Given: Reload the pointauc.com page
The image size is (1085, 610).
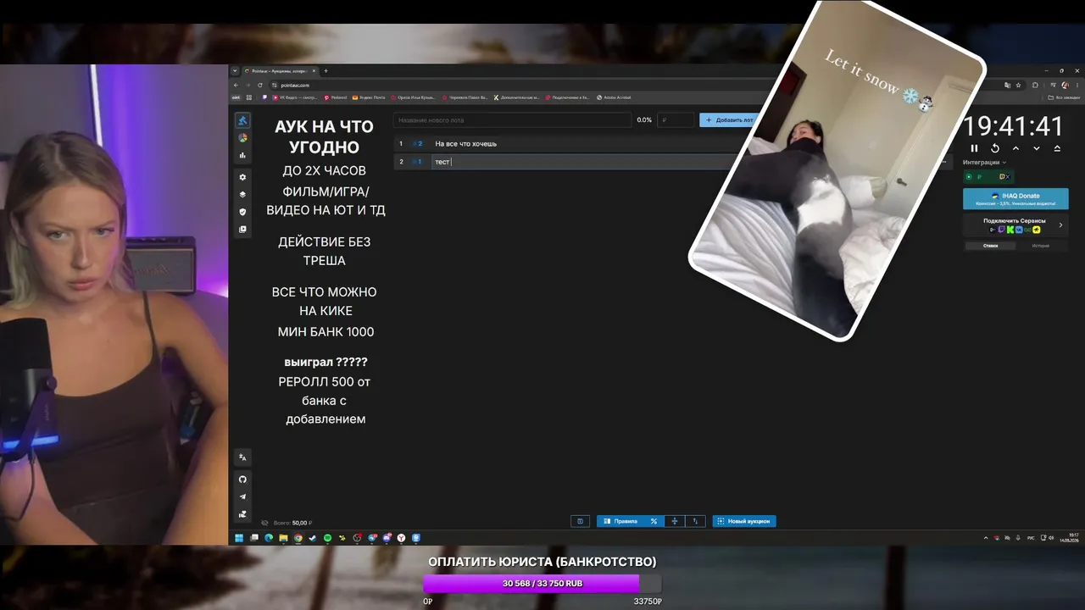Looking at the screenshot, I should 260,85.
